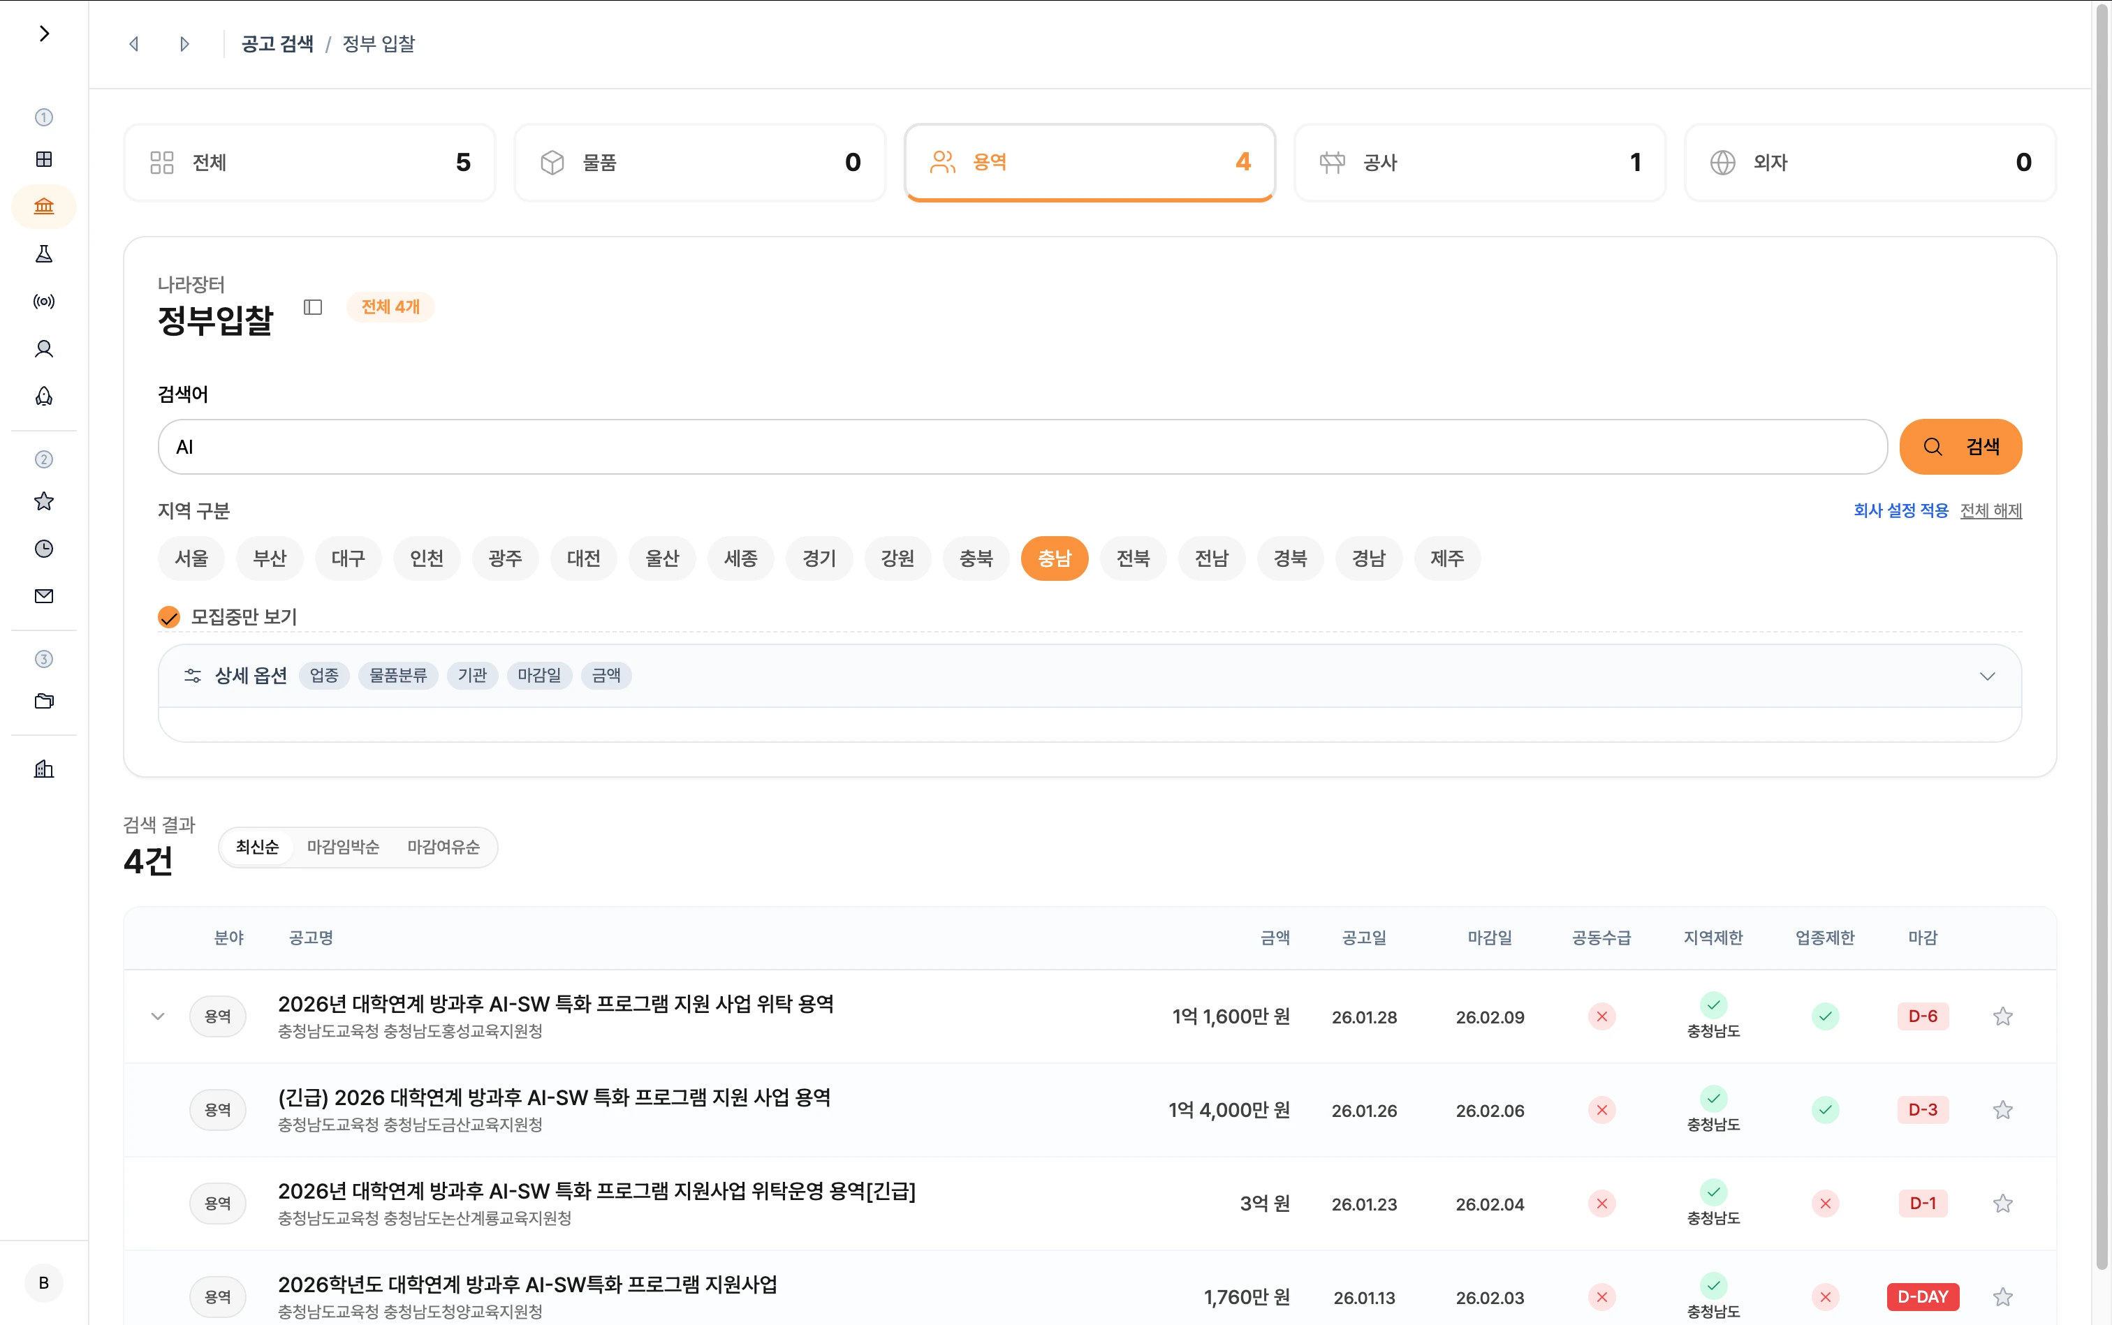Select the 서울 region chip

tap(191, 558)
